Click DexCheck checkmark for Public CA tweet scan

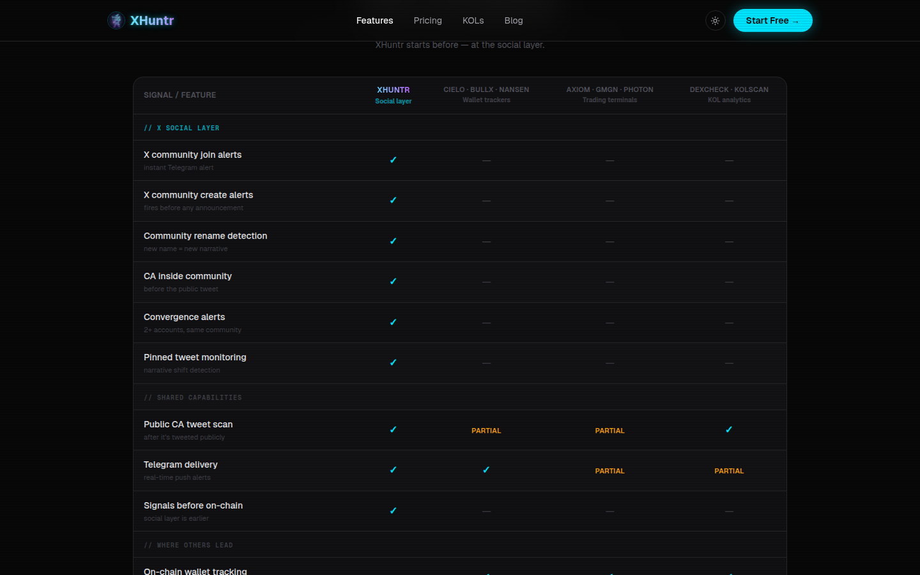pyautogui.click(x=729, y=429)
